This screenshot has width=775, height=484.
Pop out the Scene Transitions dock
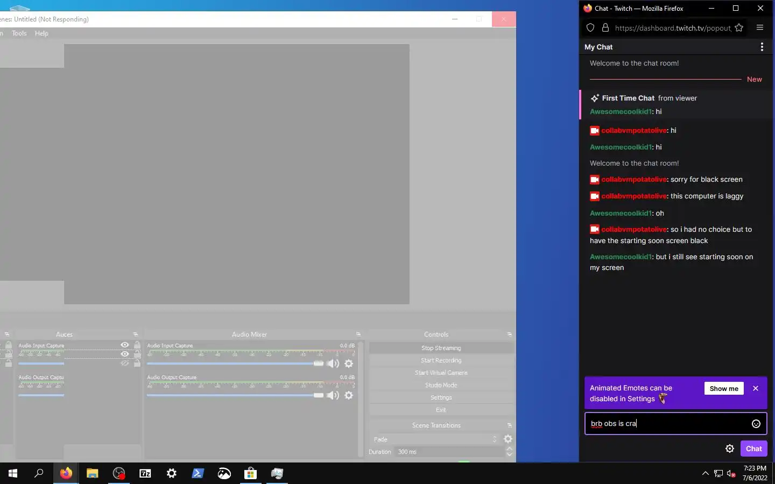[509, 425]
